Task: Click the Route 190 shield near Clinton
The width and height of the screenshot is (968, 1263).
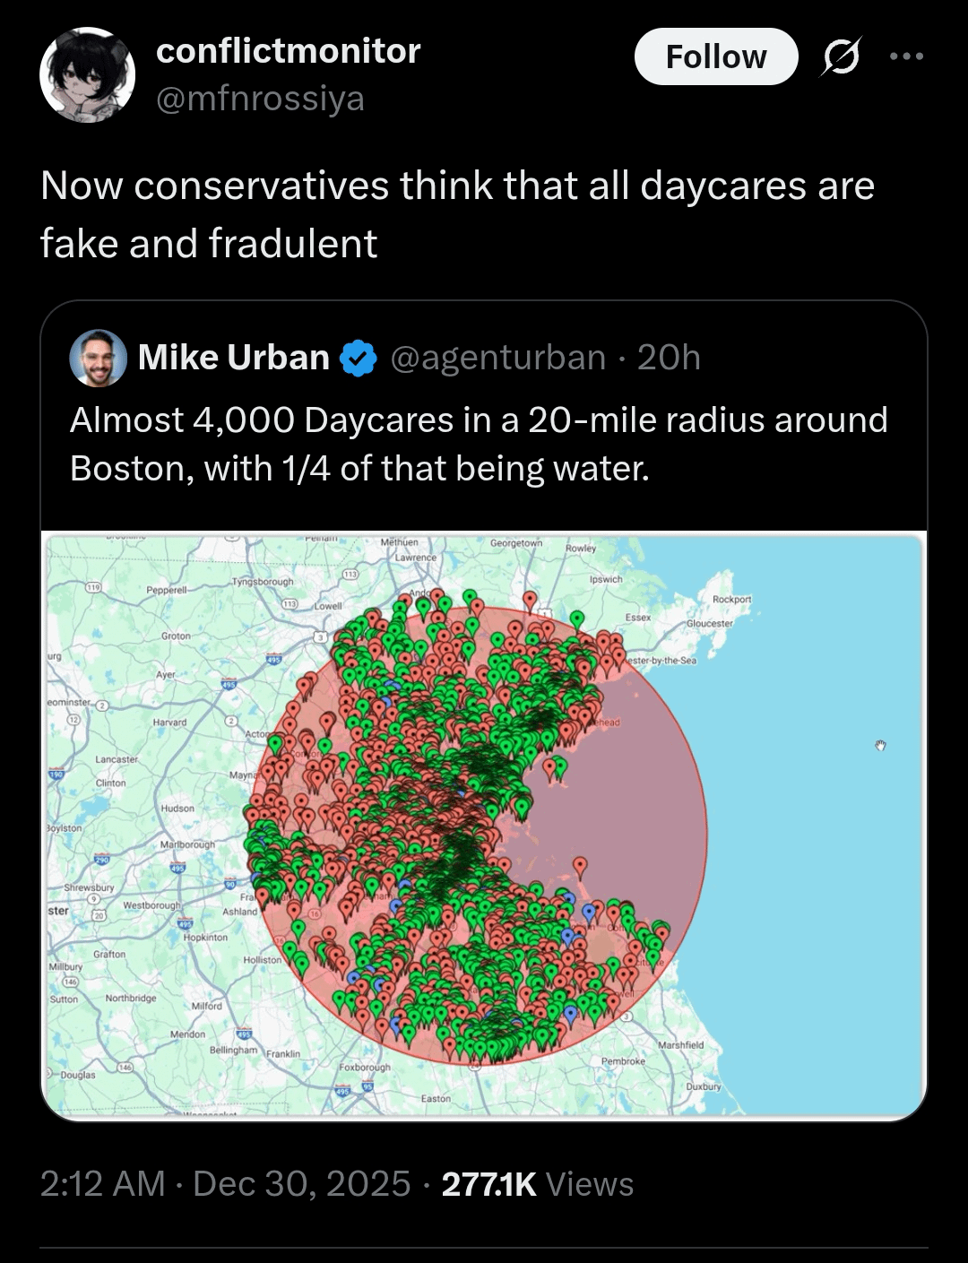Action: pyautogui.click(x=56, y=774)
